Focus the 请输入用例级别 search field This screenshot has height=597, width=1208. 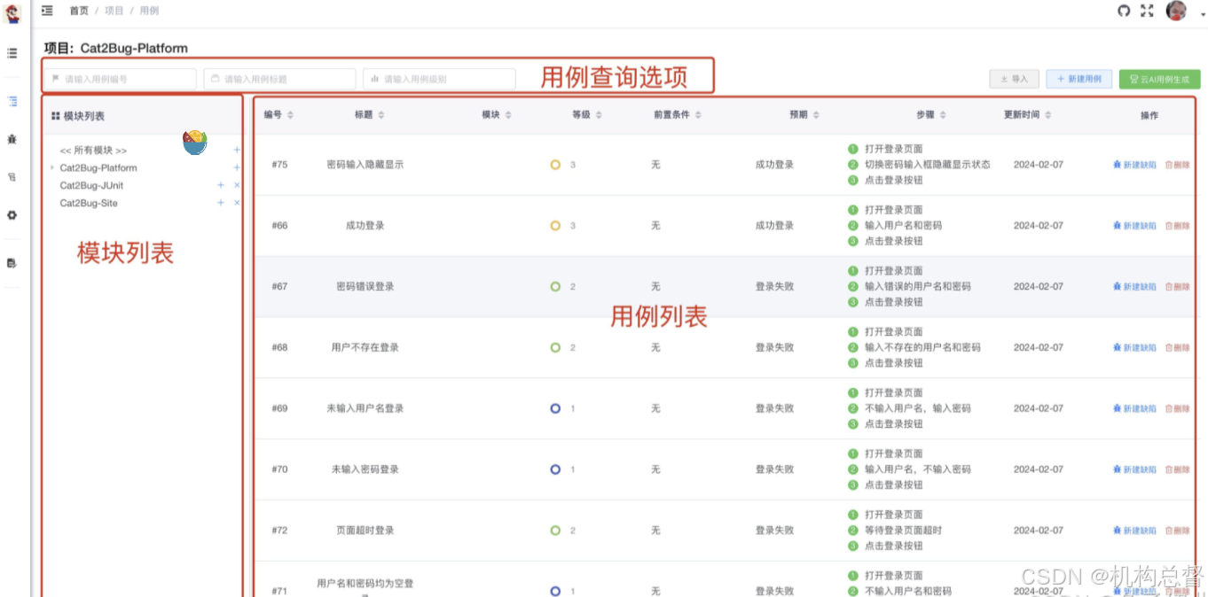(439, 79)
